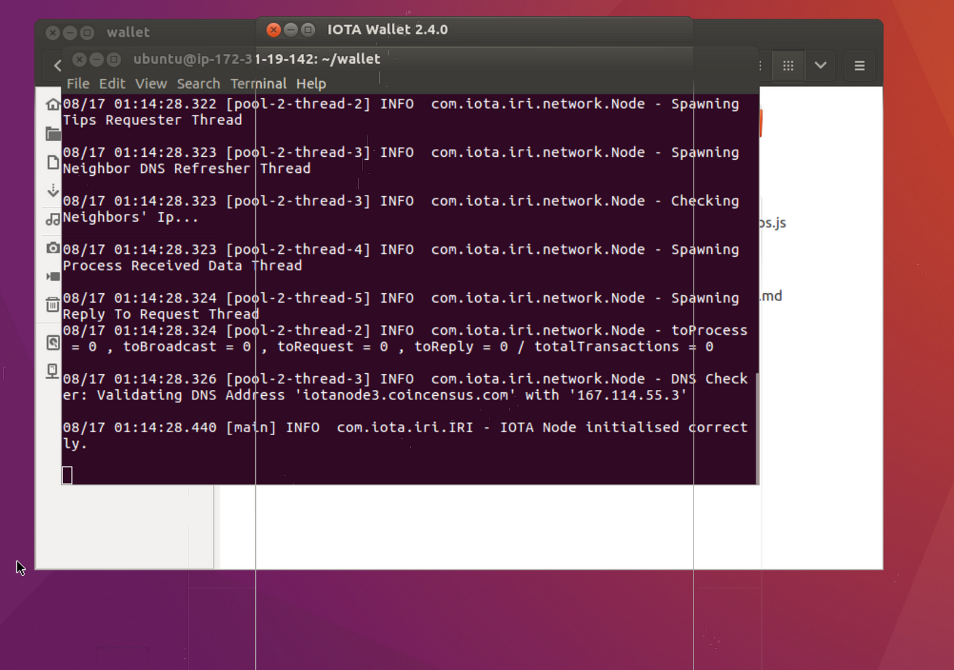Open the Desktop folder icon in the sidebar
The height and width of the screenshot is (670, 954).
52,134
